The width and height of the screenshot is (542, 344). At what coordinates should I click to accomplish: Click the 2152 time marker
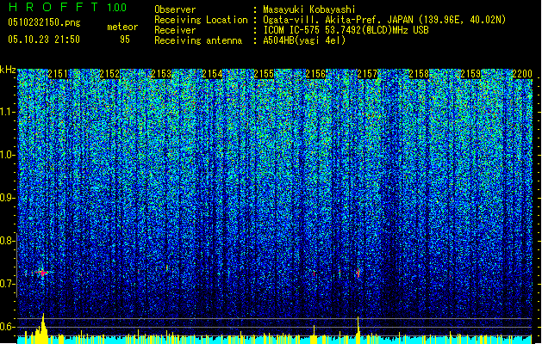tap(109, 74)
